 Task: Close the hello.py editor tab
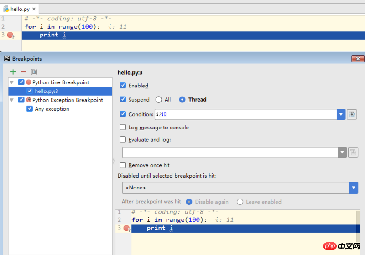(x=34, y=9)
